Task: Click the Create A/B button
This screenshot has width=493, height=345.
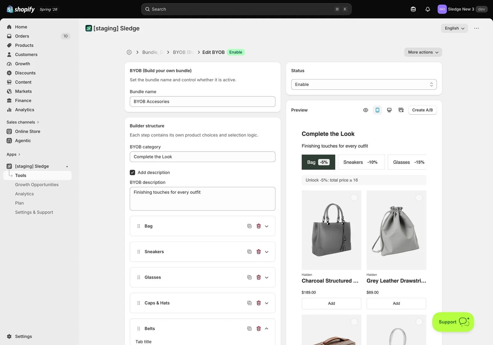Action: tap(422, 110)
